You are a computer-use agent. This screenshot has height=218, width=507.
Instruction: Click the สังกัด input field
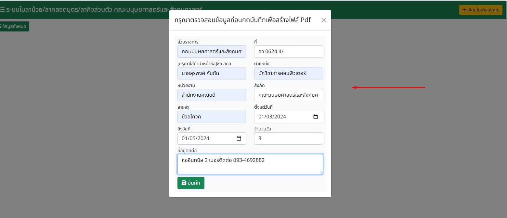click(x=289, y=95)
